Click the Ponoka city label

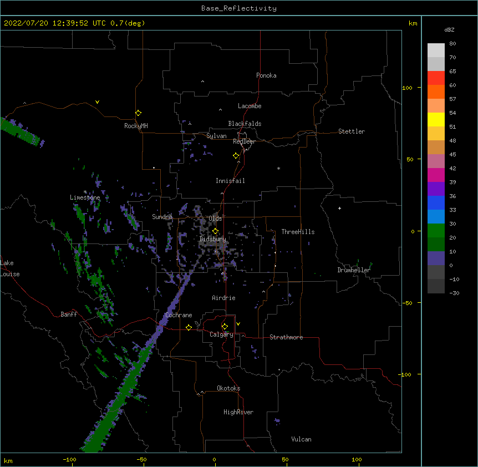[x=266, y=75]
